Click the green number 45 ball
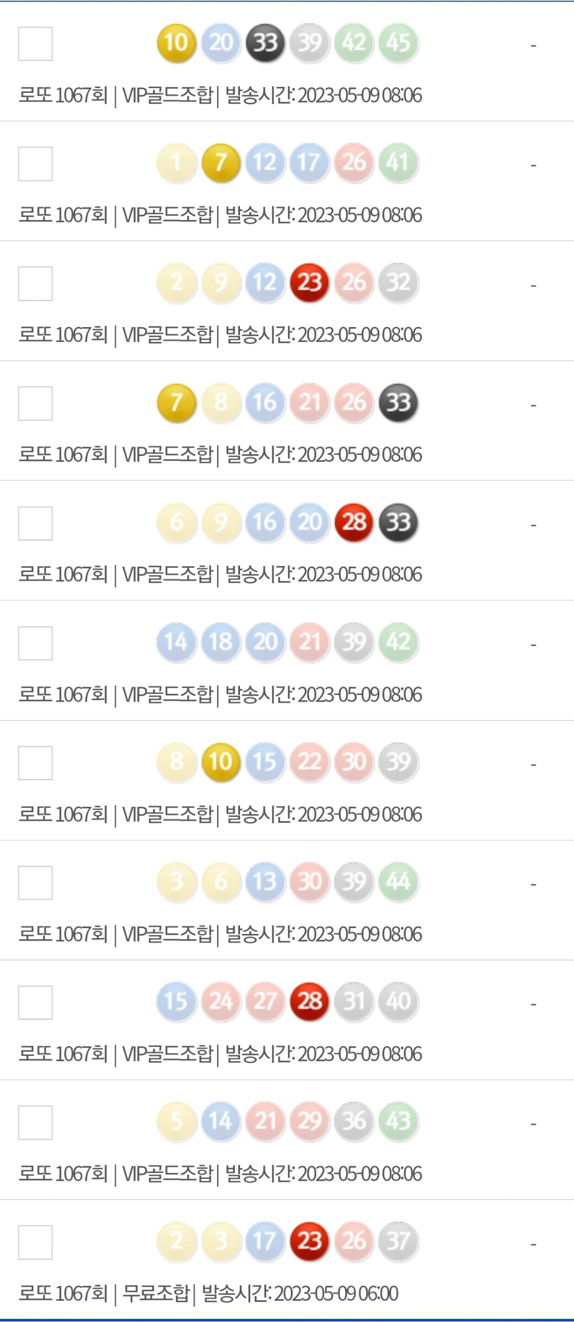 (x=398, y=43)
